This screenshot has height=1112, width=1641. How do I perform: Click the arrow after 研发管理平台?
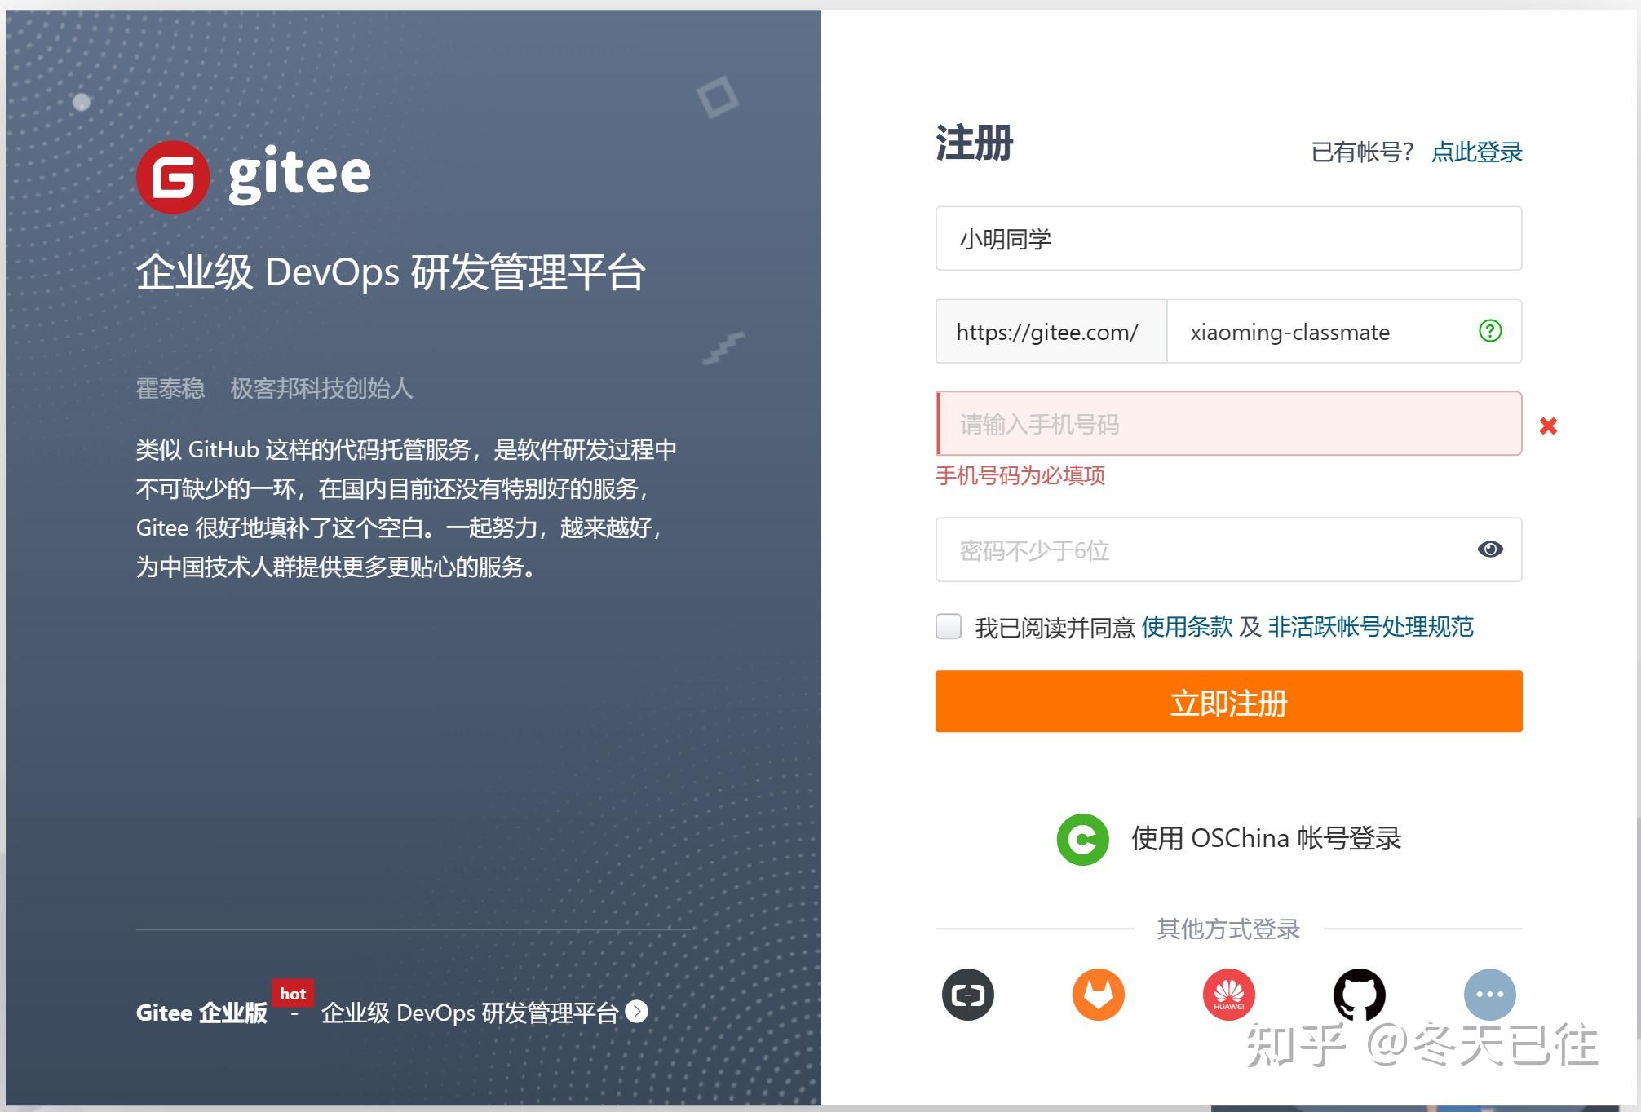click(635, 1013)
